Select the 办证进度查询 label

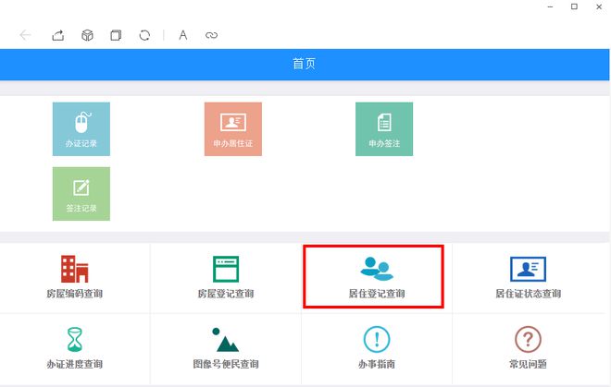tap(74, 364)
